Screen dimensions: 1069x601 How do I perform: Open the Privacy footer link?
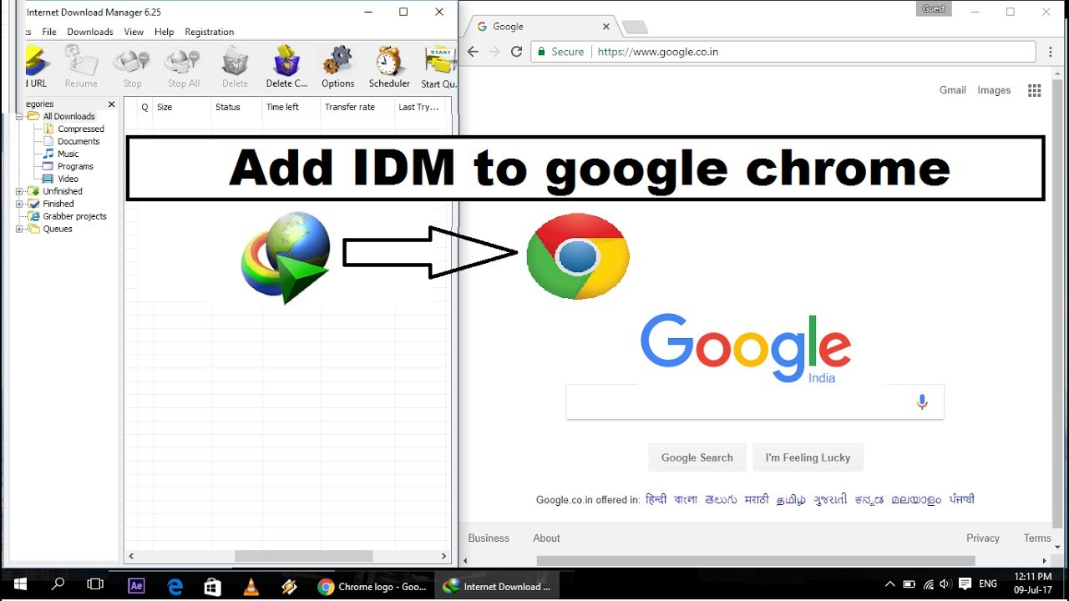(x=983, y=538)
